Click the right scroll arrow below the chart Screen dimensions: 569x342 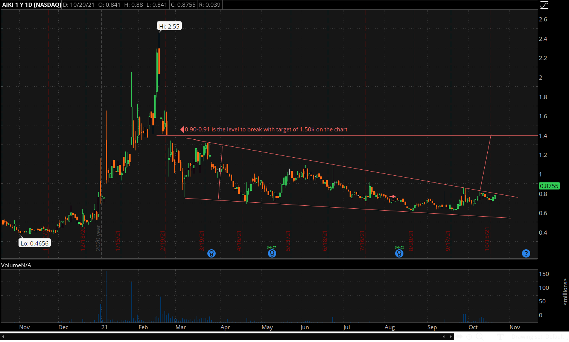450,337
